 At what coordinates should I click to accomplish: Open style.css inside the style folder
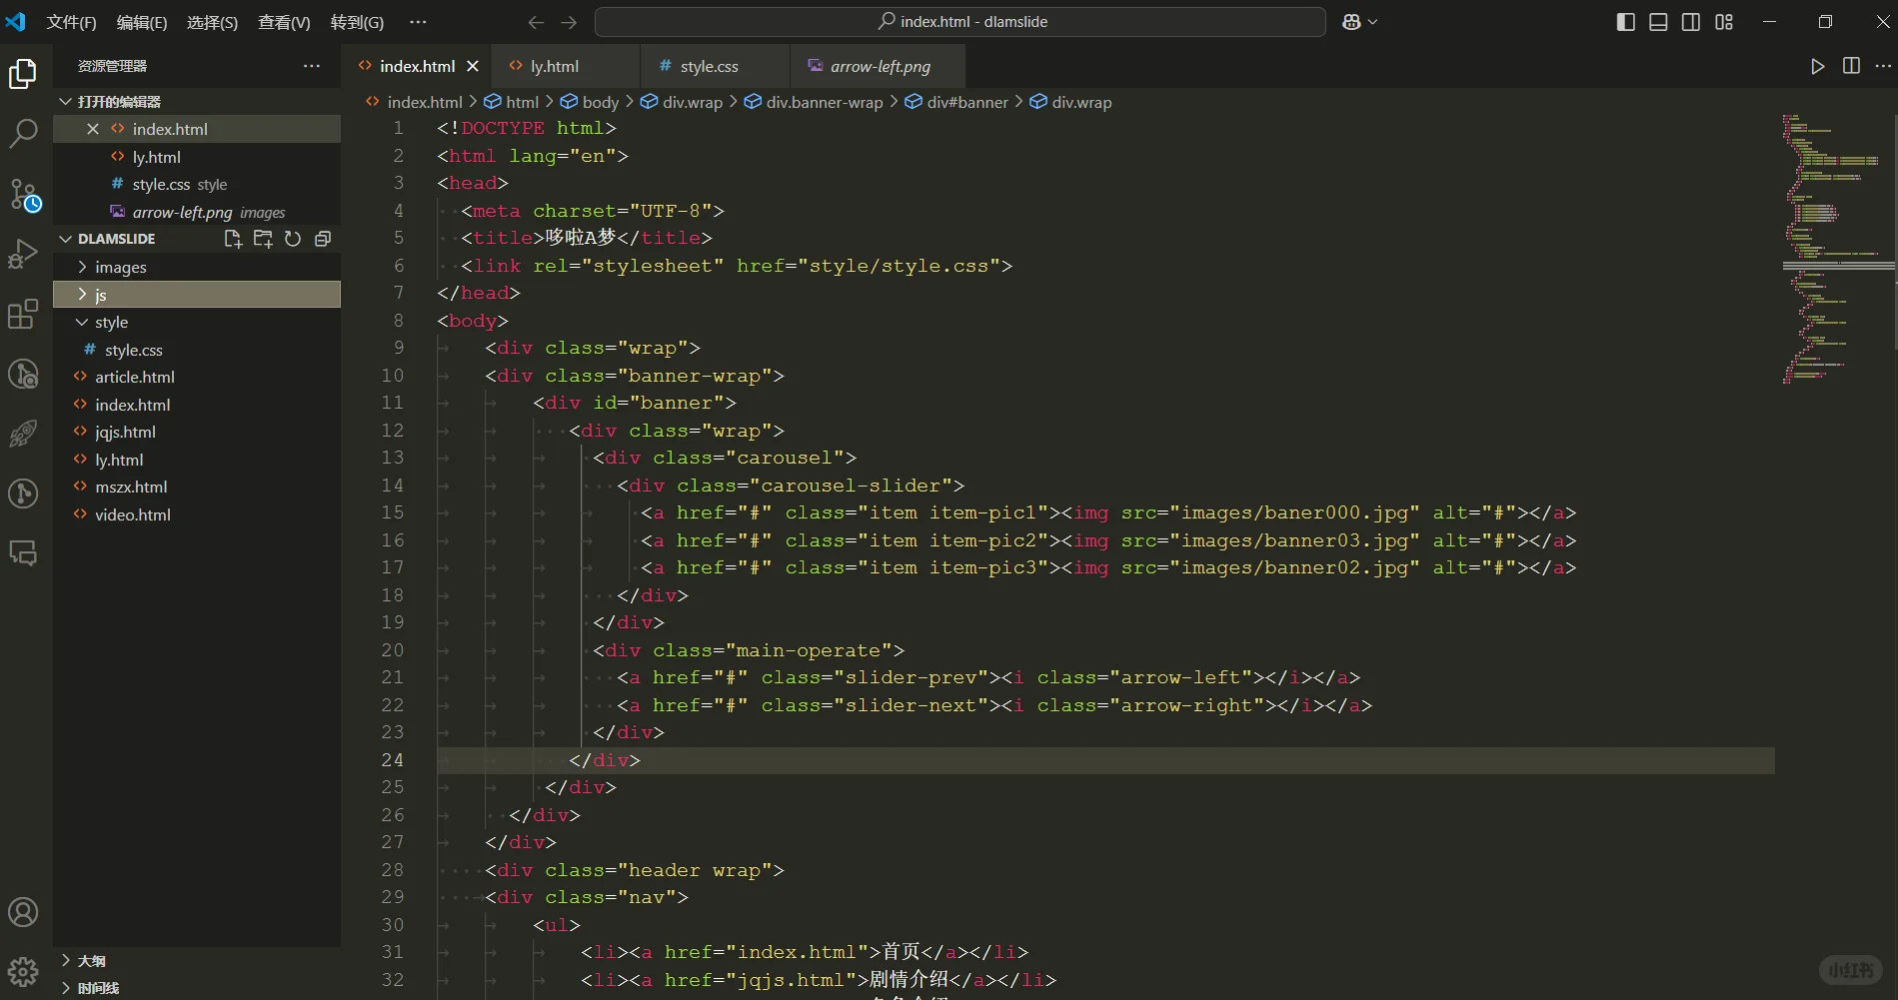pos(197,350)
